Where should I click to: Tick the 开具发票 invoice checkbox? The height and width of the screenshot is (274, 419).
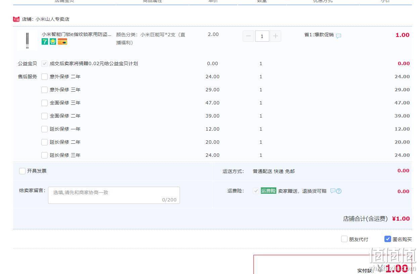click(22, 171)
